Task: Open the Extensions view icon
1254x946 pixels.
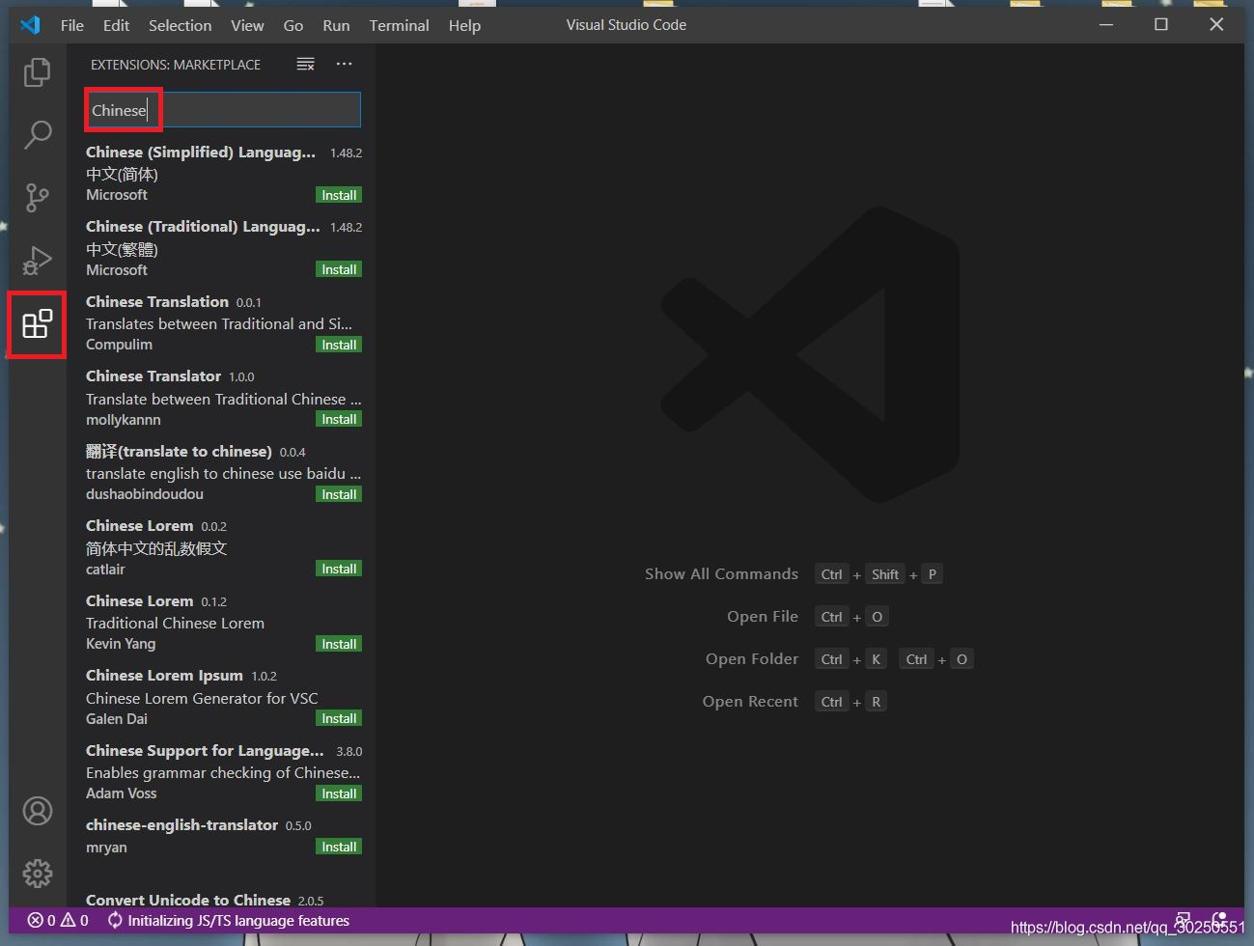Action: [x=37, y=324]
